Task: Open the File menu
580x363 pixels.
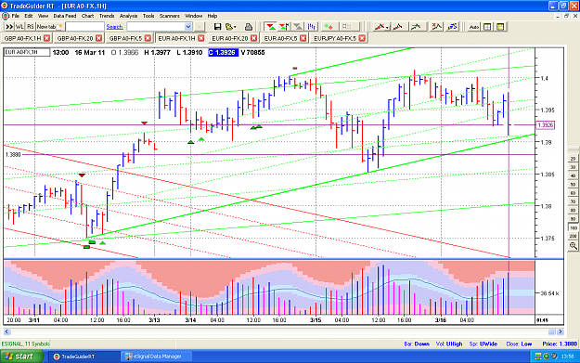Action: click(x=15, y=16)
